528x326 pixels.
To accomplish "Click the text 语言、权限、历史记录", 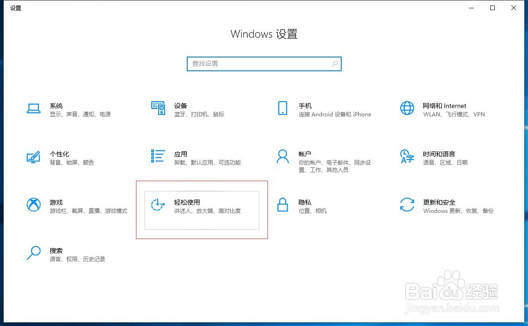I will 77,259.
